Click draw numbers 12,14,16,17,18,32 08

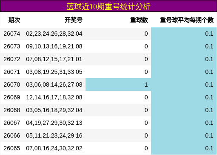(54, 97)
